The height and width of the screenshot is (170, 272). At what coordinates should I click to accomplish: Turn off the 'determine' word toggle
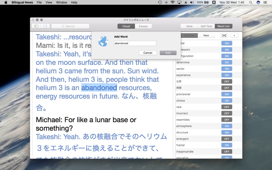(226, 62)
